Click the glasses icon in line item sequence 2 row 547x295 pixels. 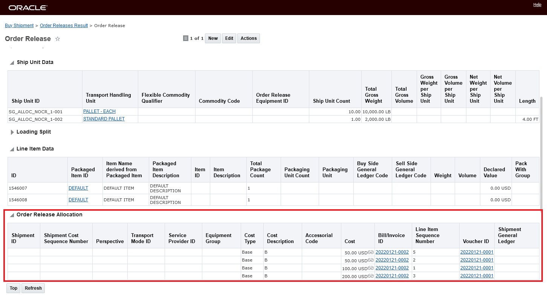click(x=371, y=260)
